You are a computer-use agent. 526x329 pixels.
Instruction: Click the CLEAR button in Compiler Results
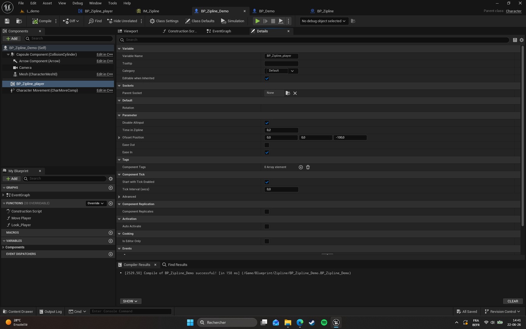[x=512, y=301]
